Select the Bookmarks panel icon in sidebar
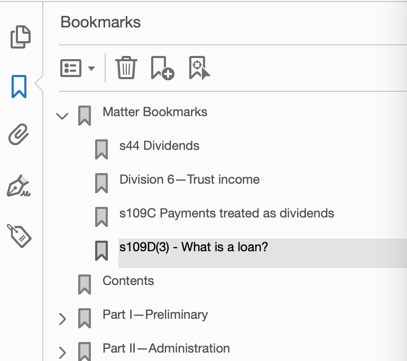The height and width of the screenshot is (361, 407). point(19,87)
